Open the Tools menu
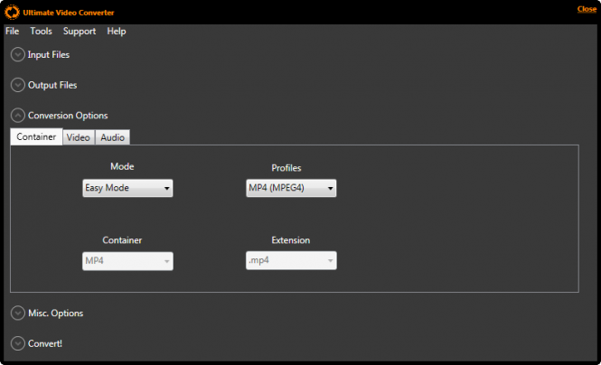Screen dimensions: 601x365 point(41,31)
